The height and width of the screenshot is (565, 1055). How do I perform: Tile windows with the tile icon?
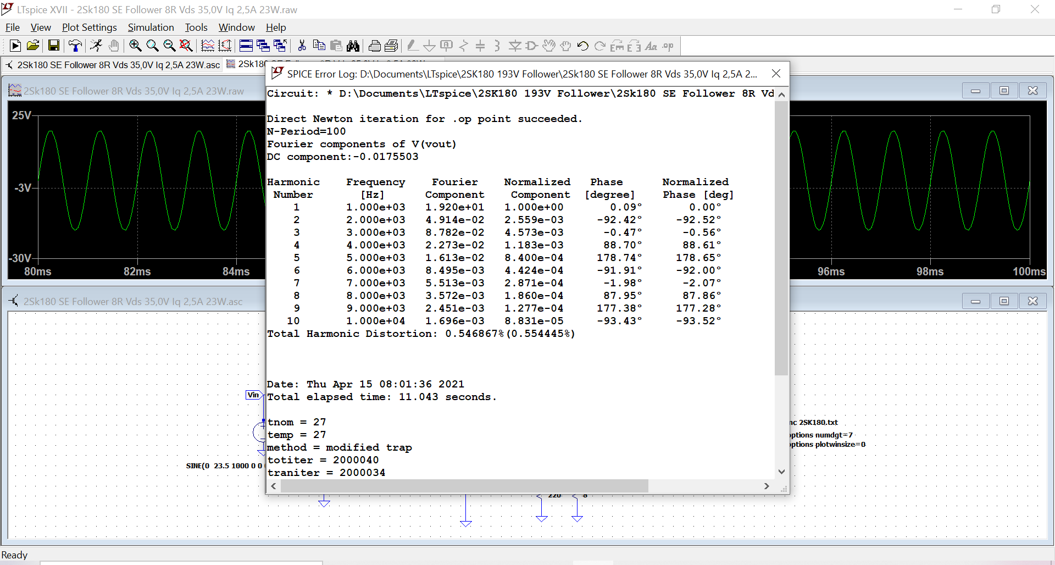[246, 46]
